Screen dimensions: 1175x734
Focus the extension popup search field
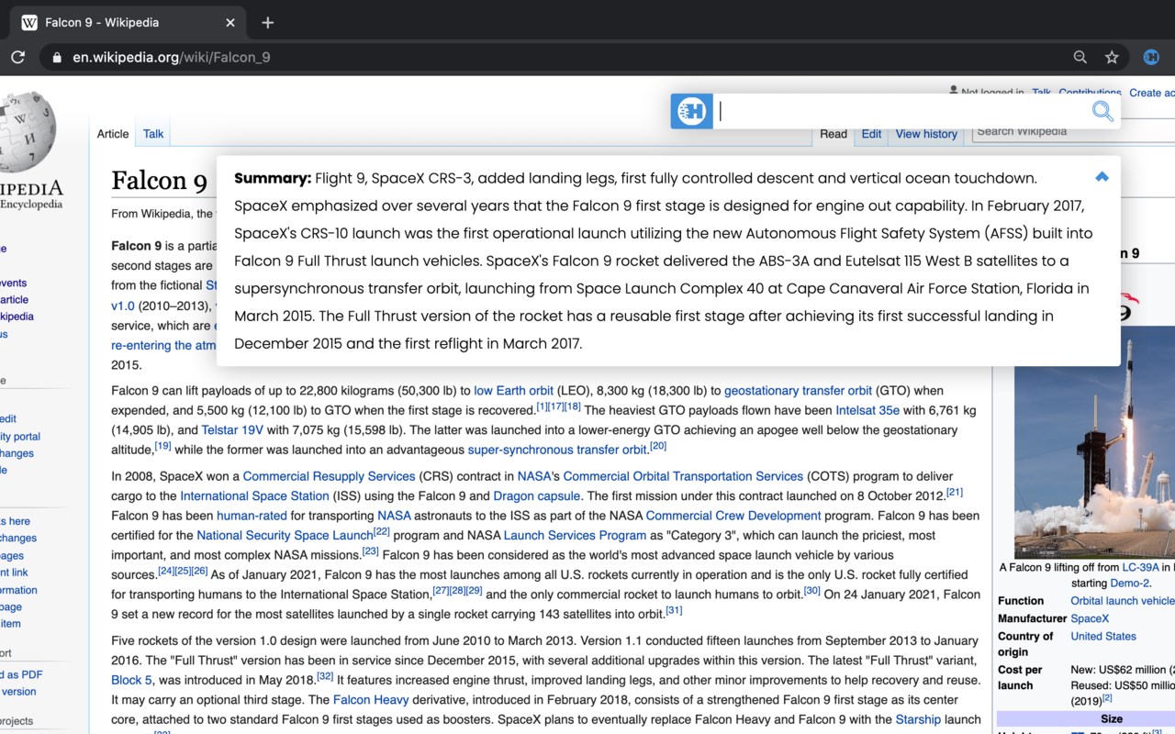(900, 112)
